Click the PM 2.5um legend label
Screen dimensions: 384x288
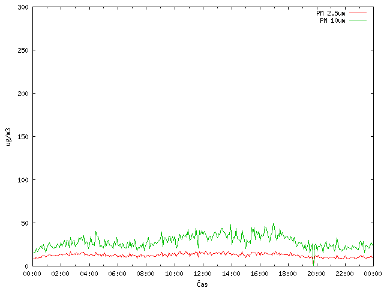pos(331,13)
